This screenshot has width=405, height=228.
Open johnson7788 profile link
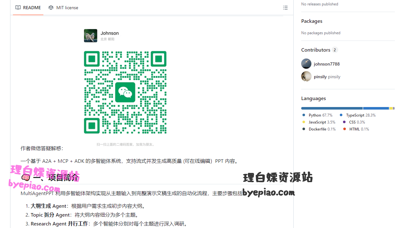point(327,64)
